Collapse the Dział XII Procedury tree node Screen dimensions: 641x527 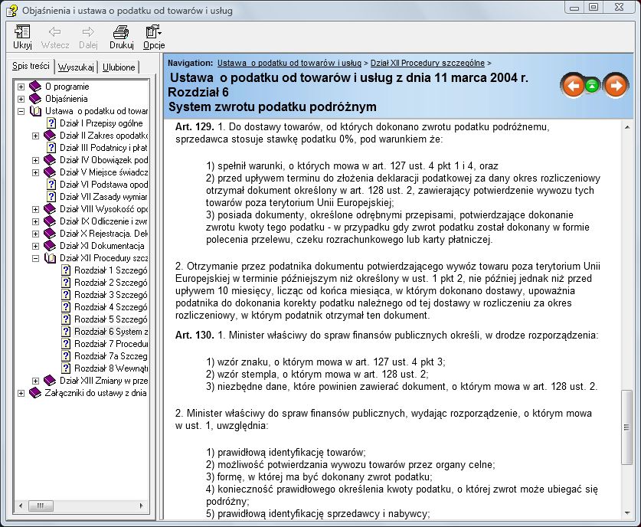point(35,258)
